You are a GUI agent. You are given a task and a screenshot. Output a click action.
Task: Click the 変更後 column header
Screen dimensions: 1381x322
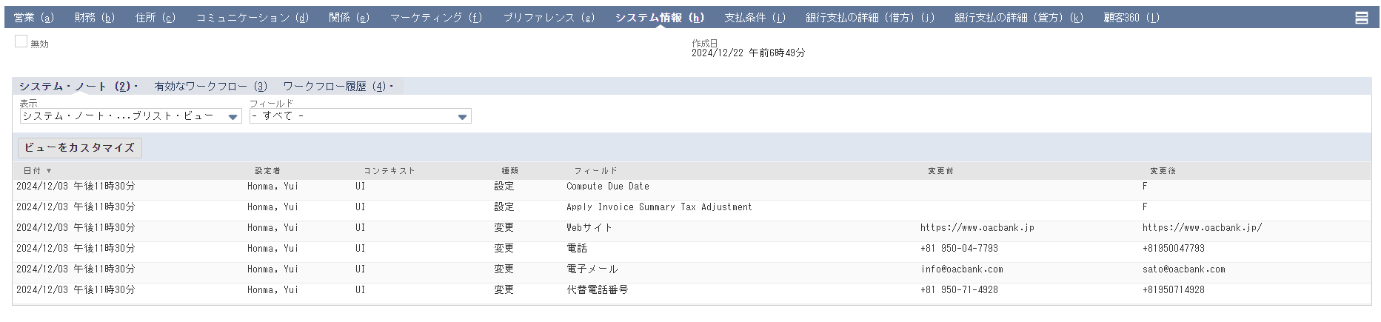[1163, 171]
